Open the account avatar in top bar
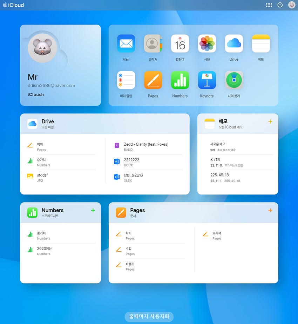 click(x=292, y=5)
